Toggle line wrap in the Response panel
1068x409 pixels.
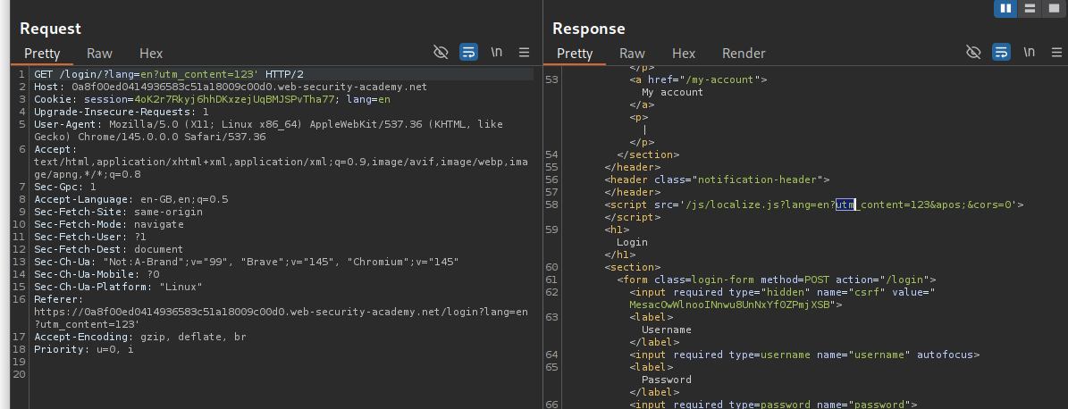[1001, 53]
